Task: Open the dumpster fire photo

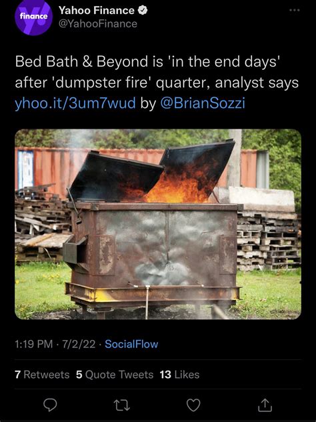Action: click(158, 224)
